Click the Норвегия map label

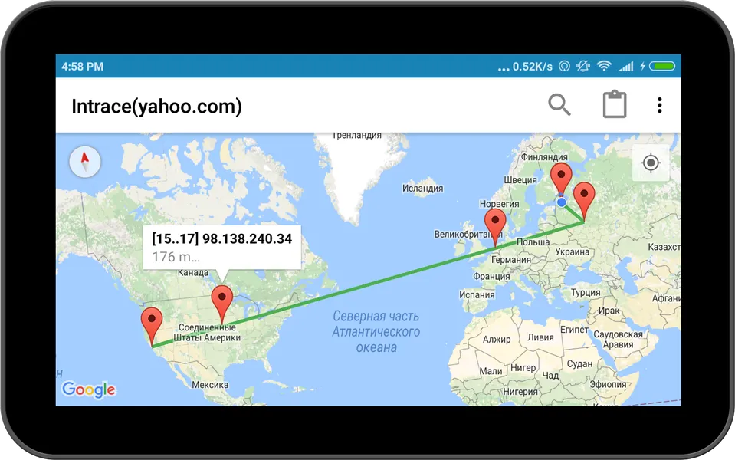coord(499,204)
